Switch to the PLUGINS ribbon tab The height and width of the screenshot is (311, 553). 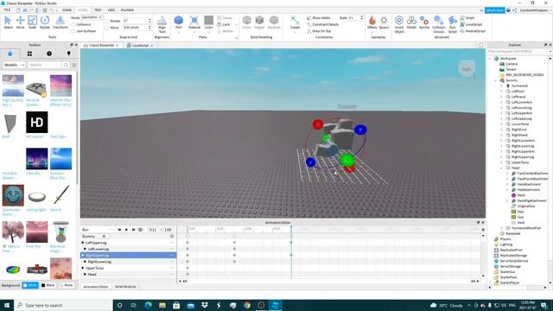point(127,10)
